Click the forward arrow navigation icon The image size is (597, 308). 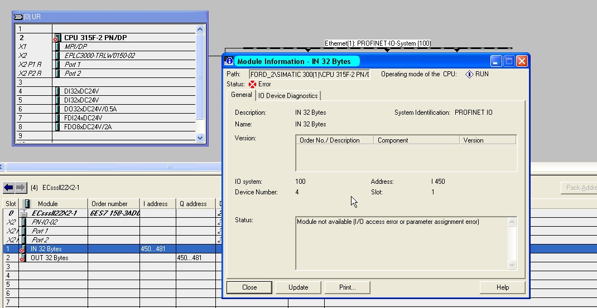(x=21, y=188)
